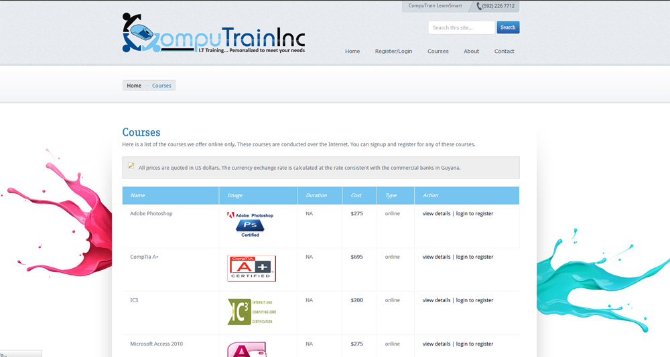Viewport: 670px width, 357px height.
Task: Open the About menu item
Action: pyautogui.click(x=471, y=51)
